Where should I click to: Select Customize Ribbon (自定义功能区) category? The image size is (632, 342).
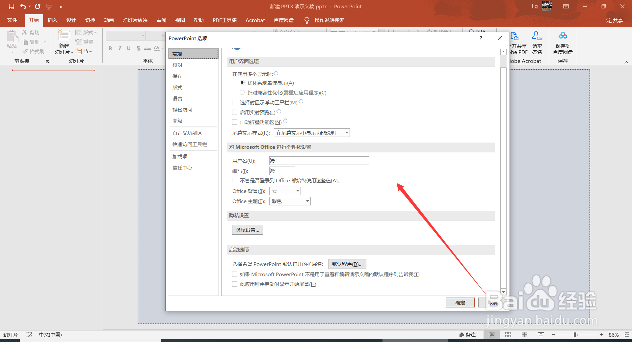(193, 133)
